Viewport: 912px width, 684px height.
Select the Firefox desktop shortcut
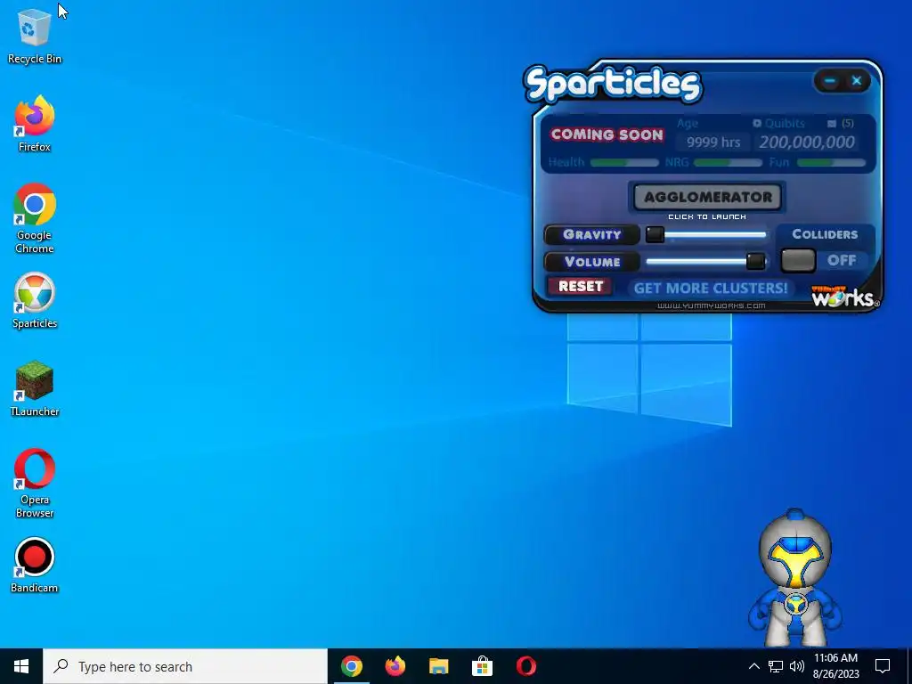[x=35, y=125]
